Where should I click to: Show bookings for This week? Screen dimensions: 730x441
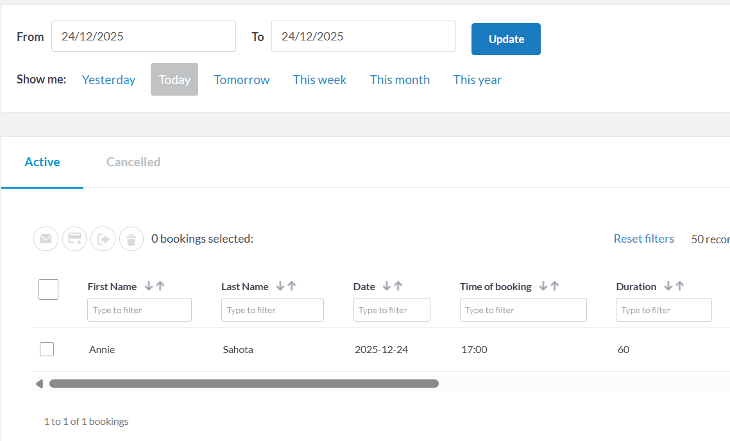(319, 80)
